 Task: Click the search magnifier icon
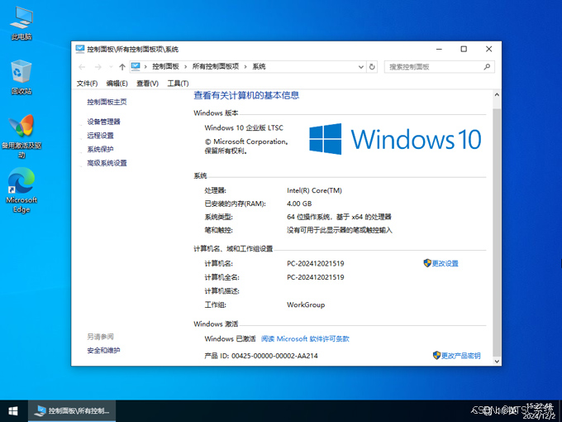487,67
